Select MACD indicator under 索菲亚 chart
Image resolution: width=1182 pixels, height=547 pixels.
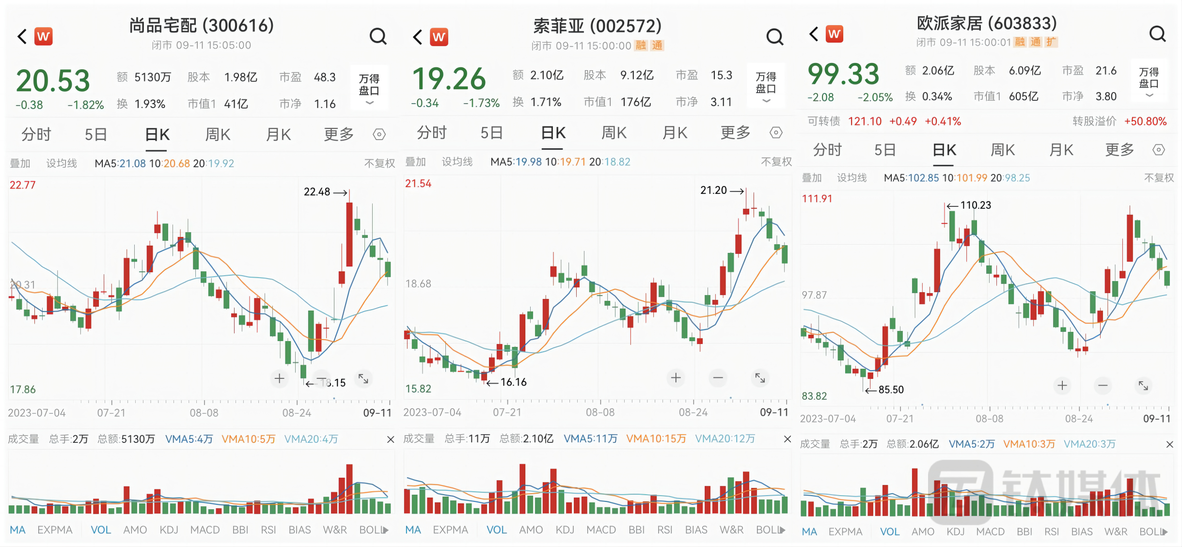coord(601,530)
